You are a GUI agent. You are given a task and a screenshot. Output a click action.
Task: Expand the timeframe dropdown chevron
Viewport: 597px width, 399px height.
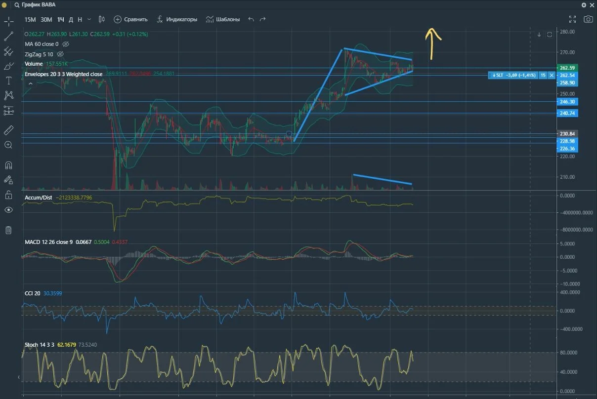click(89, 19)
